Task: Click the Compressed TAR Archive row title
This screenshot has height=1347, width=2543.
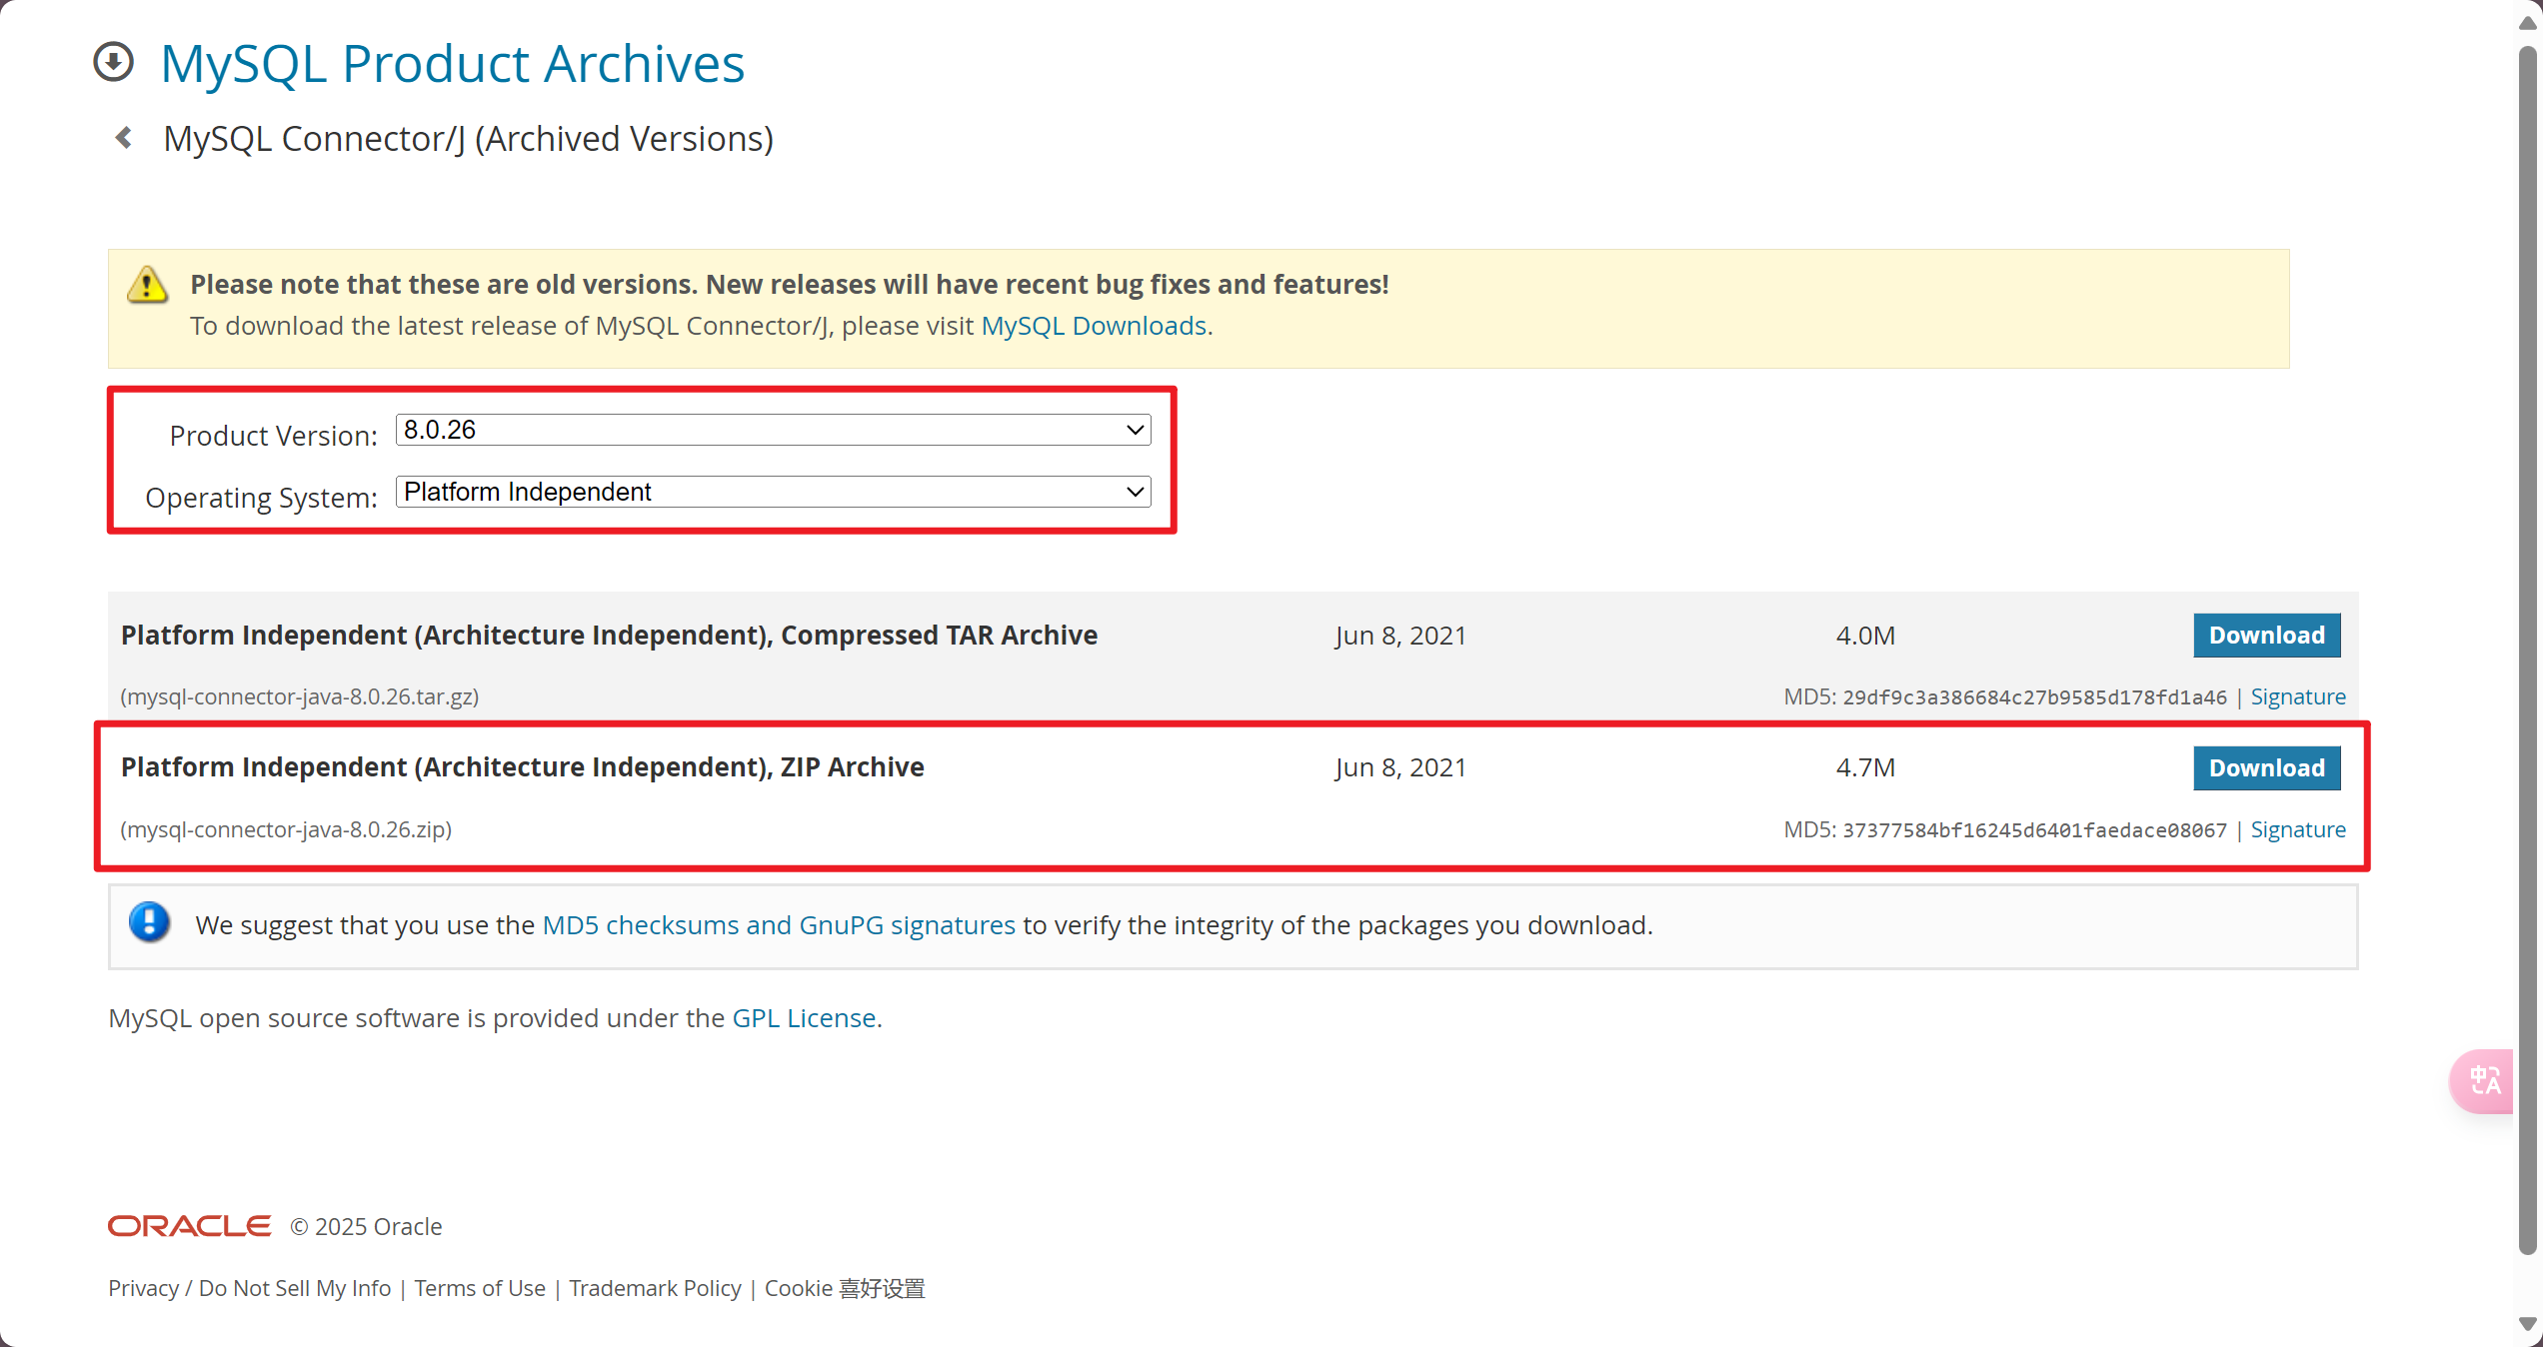Action: (610, 636)
